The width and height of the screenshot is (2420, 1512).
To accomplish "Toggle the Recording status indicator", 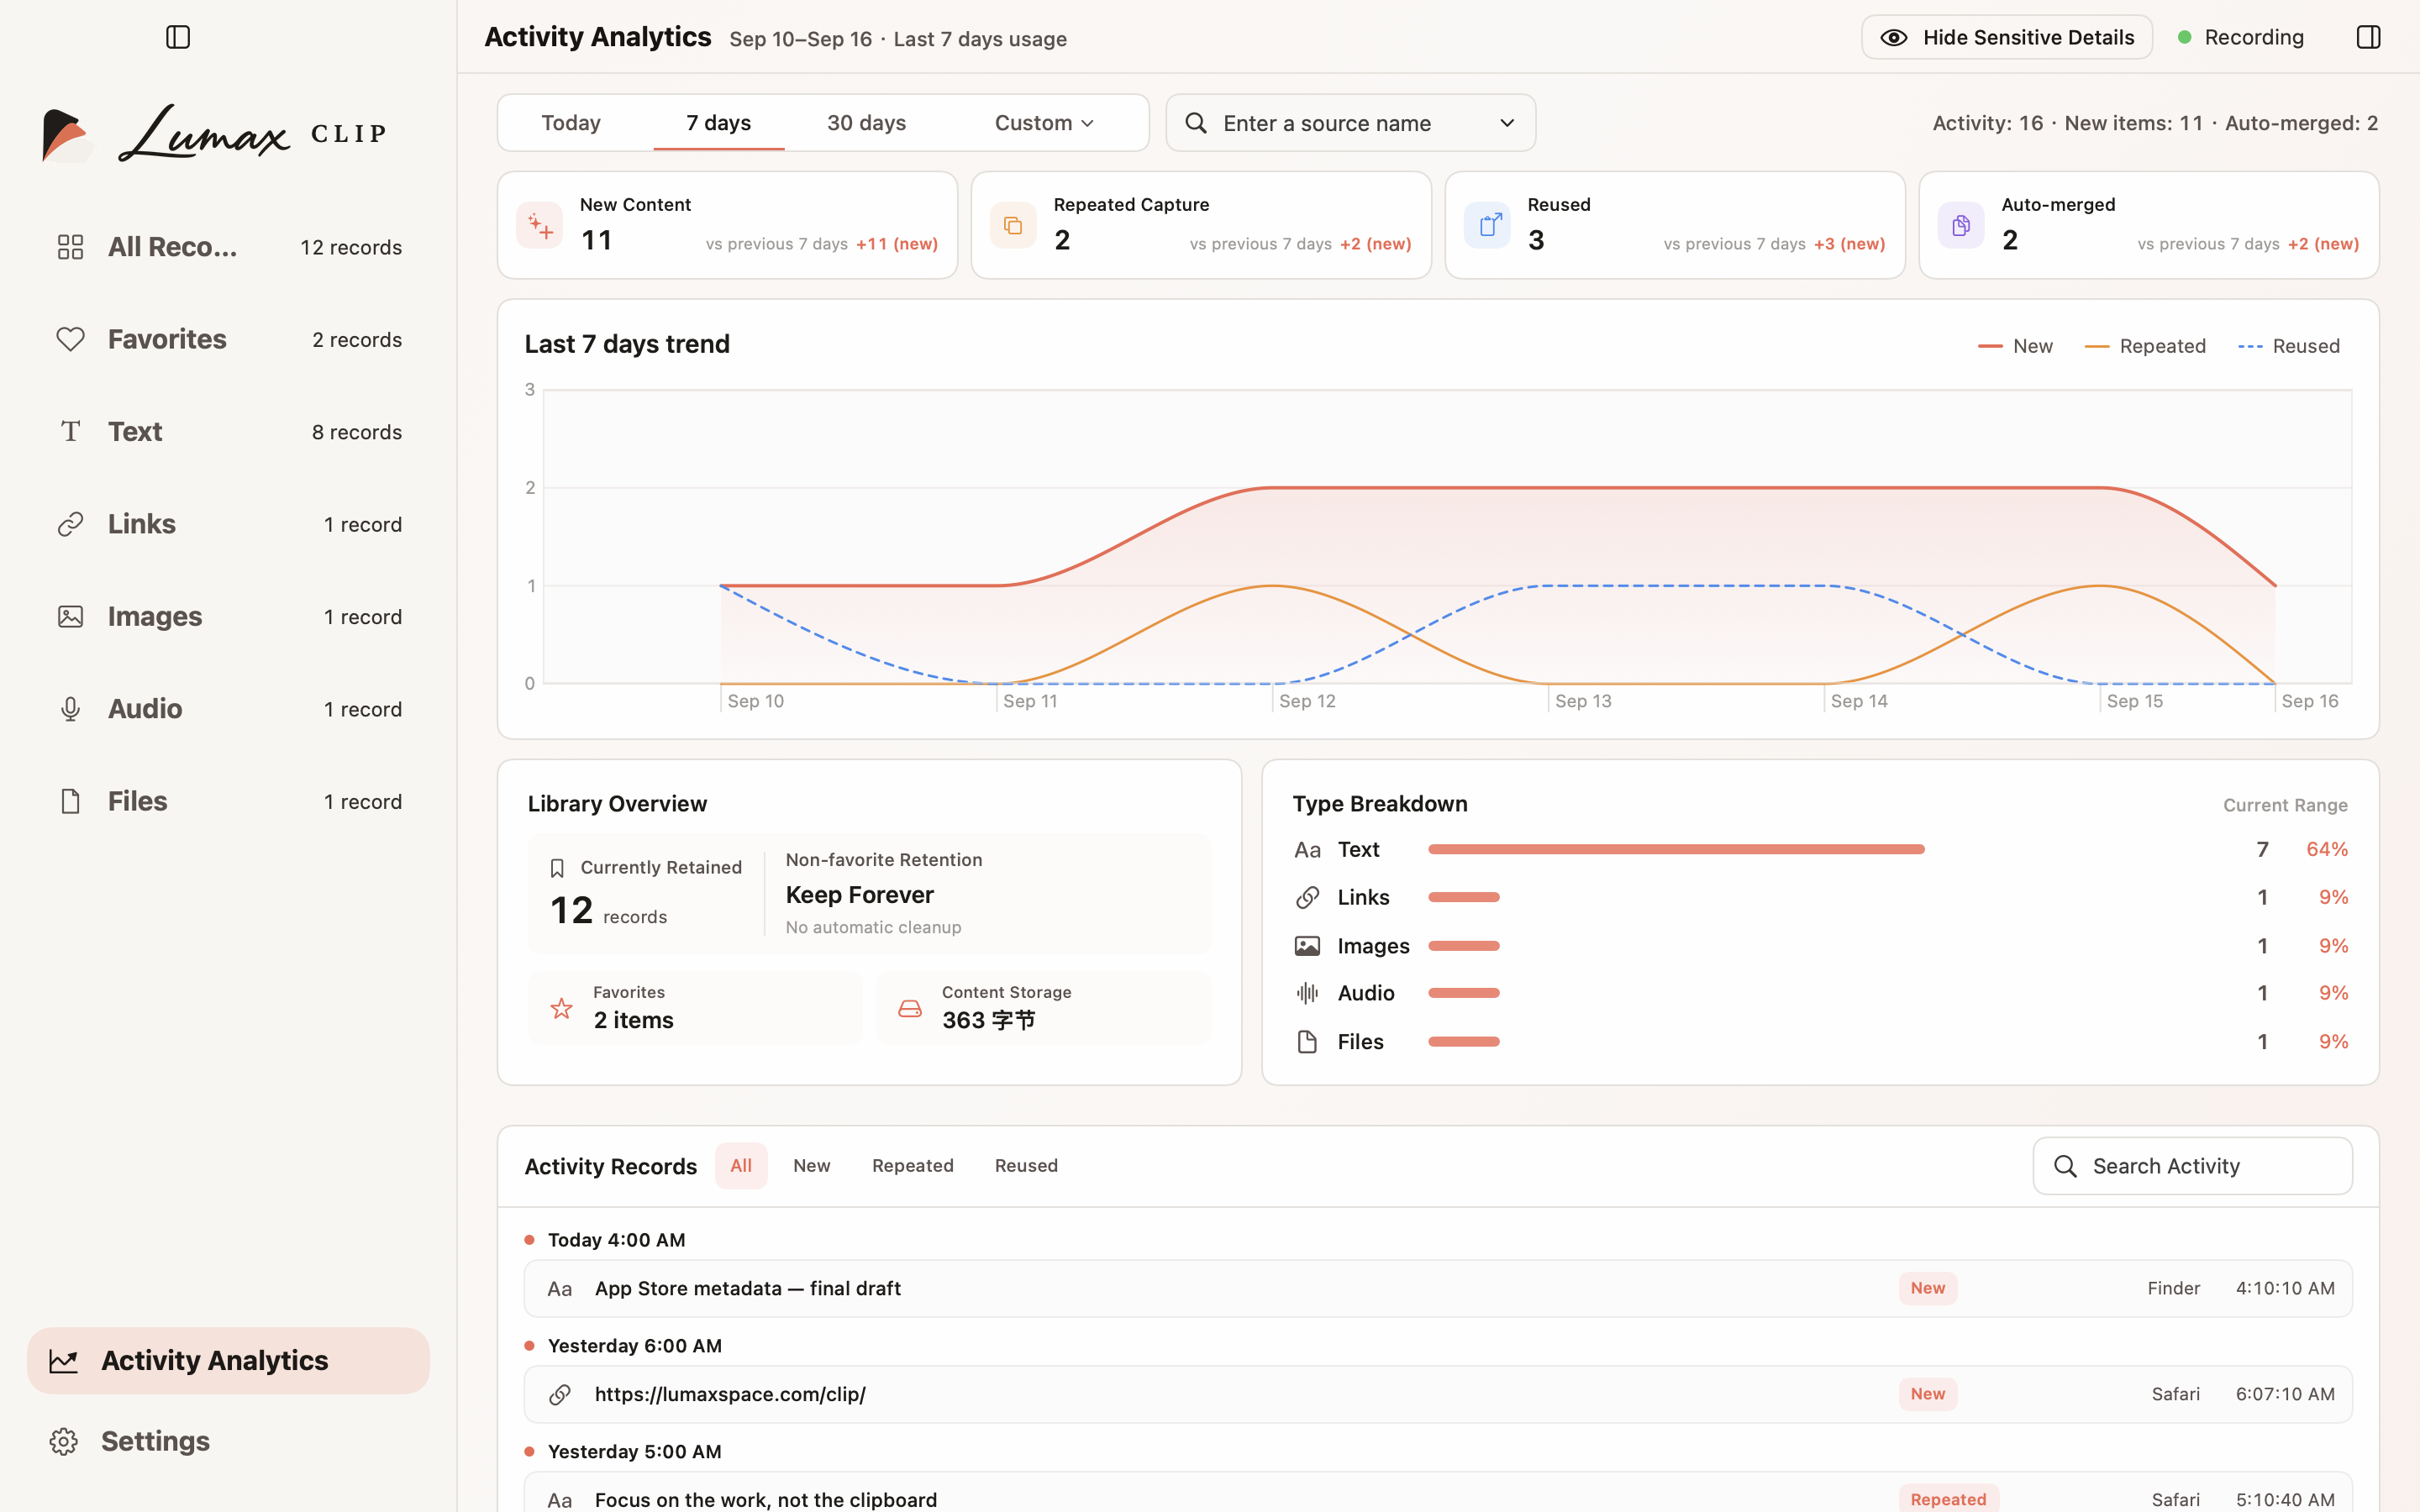I will 2241,37.
